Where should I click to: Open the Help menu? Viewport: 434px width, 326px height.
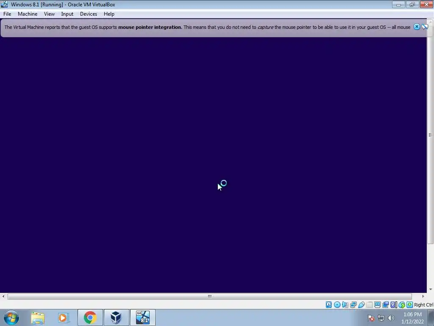click(109, 14)
